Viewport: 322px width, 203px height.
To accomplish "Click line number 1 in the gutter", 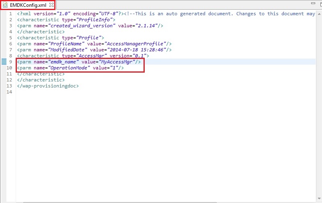I will pyautogui.click(x=10, y=14).
